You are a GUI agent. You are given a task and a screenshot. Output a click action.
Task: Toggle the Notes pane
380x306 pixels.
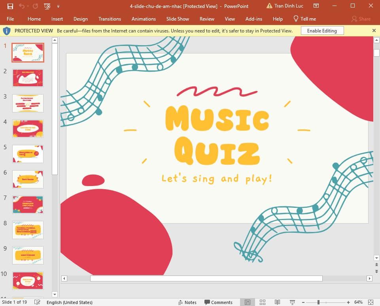click(187, 302)
